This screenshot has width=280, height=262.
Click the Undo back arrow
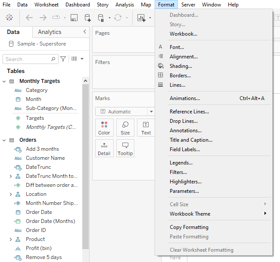[29, 18]
